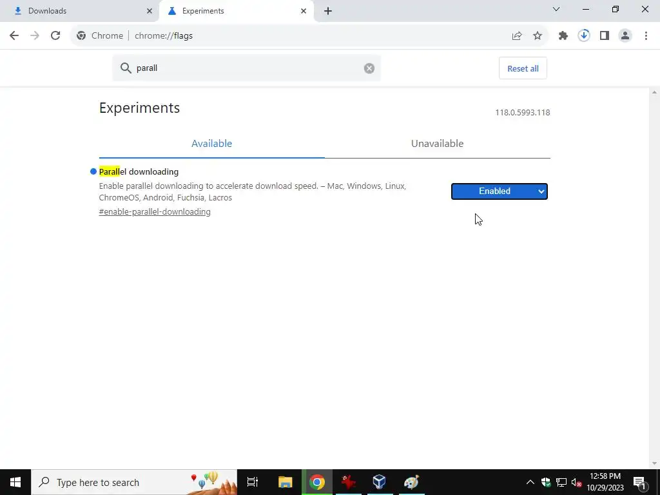Viewport: 660px width, 495px height.
Task: Open Chrome's three-dot menu
Action: tap(646, 36)
